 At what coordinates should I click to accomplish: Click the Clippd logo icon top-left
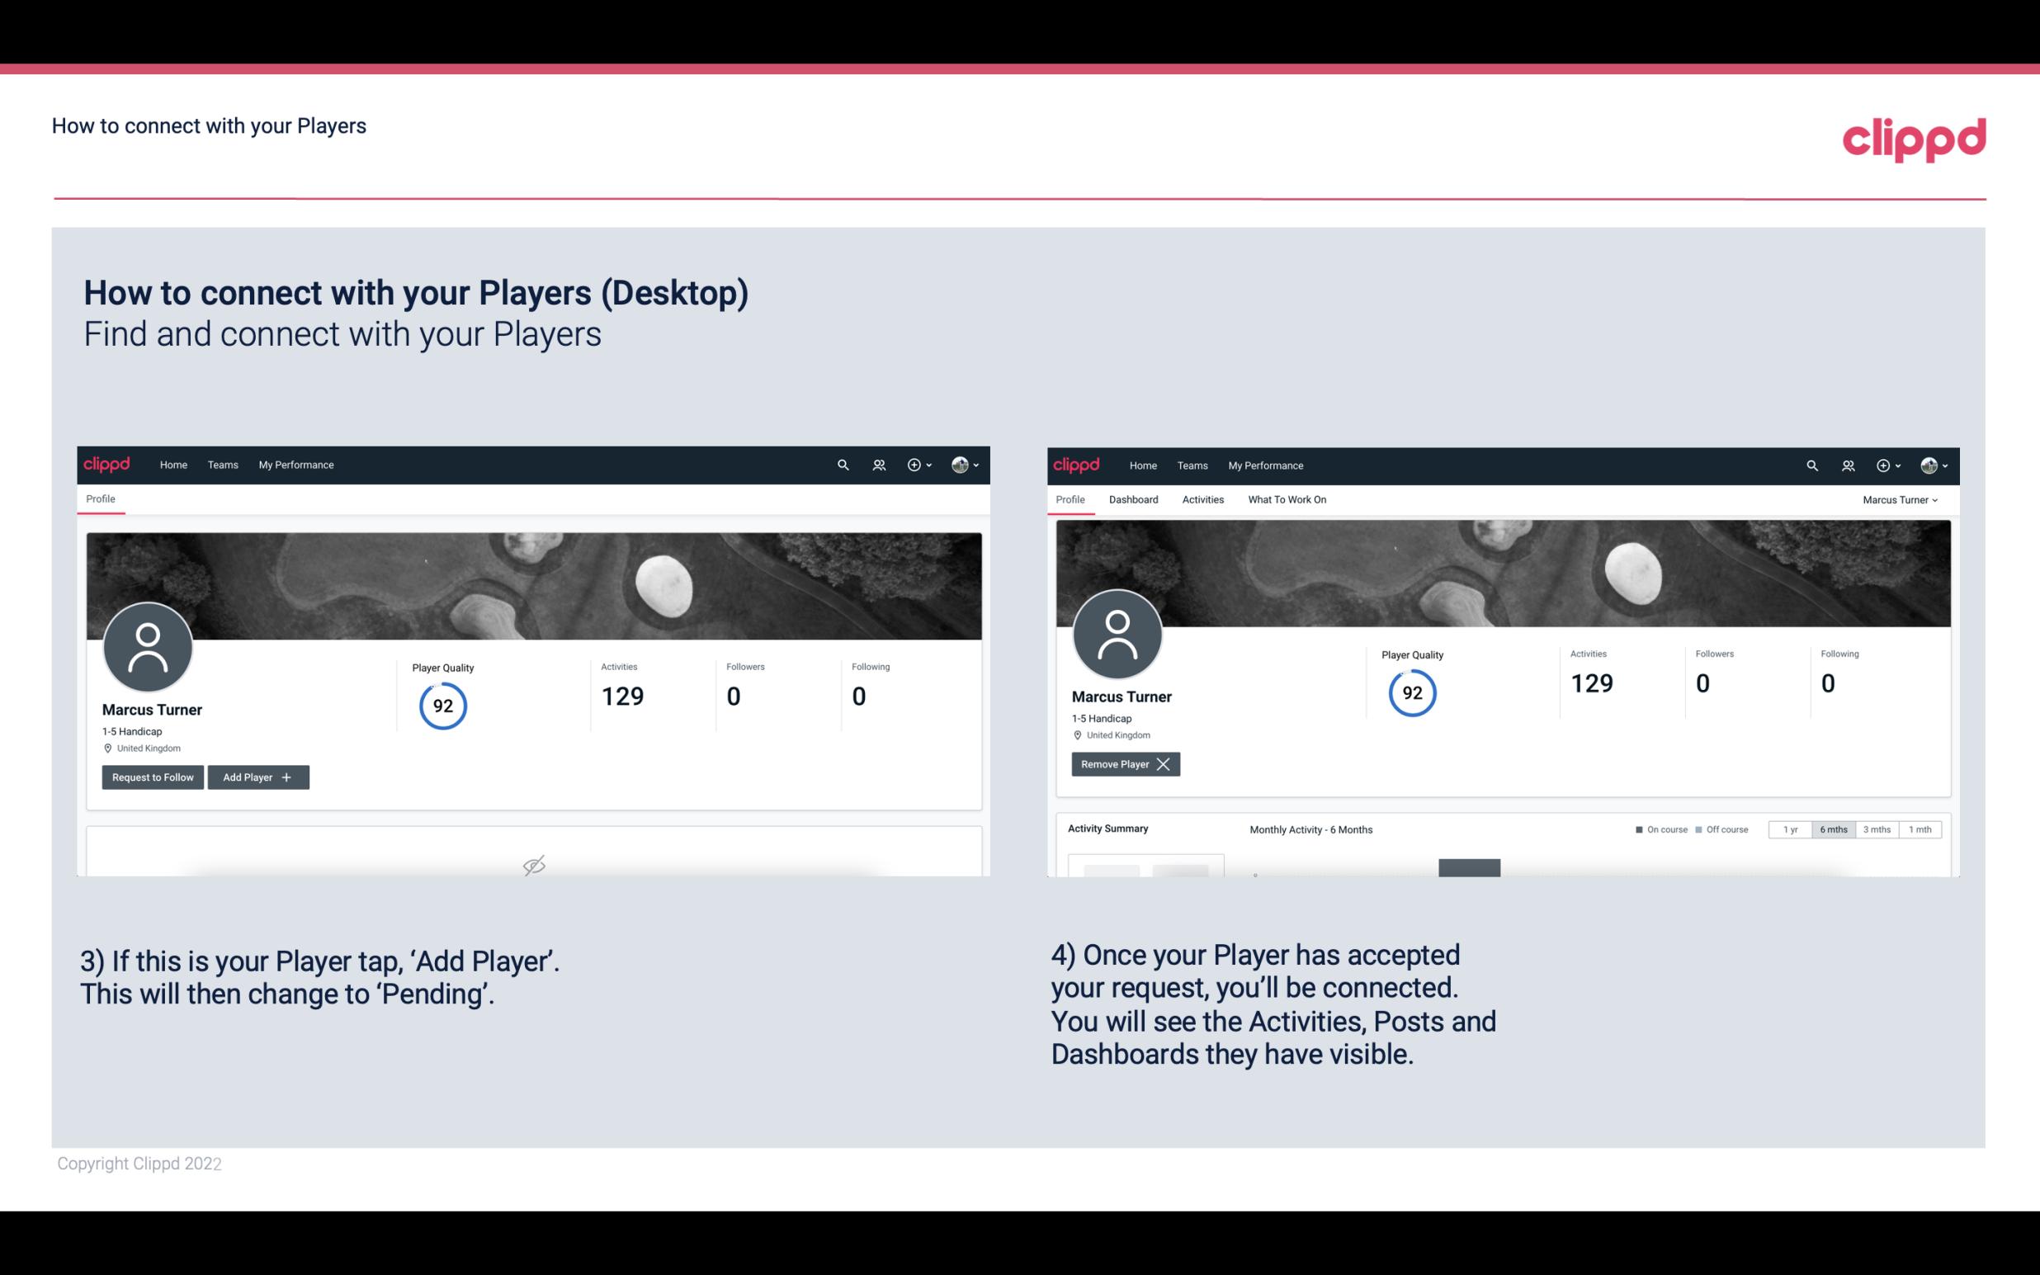[x=107, y=464]
